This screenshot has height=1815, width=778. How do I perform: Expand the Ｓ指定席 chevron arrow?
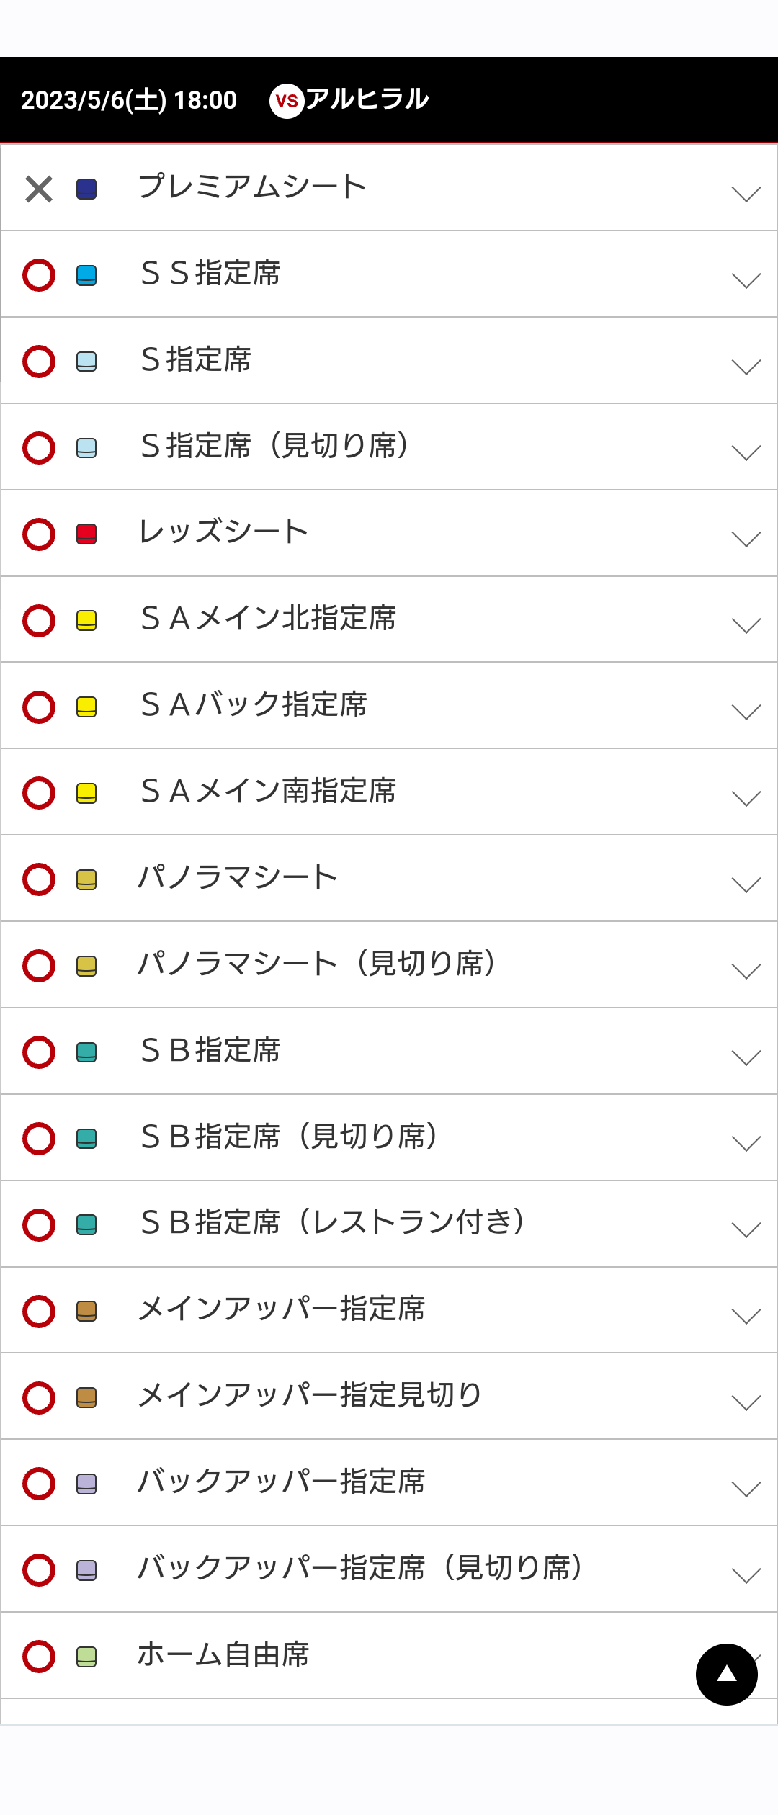(746, 367)
